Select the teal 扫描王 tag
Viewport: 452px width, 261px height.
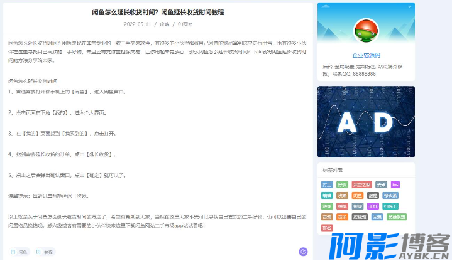[390, 206]
